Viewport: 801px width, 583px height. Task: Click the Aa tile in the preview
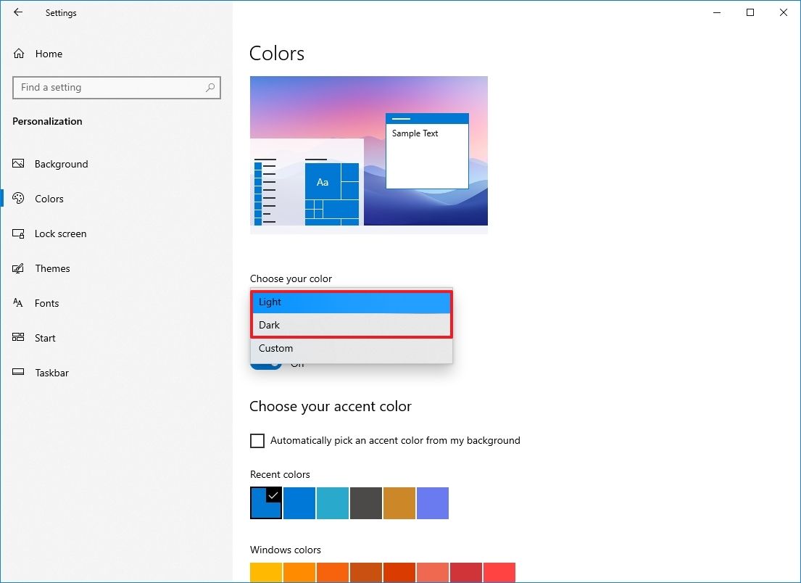pos(322,182)
